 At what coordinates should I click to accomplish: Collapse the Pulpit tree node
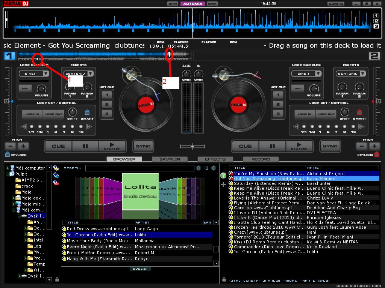click(x=8, y=174)
